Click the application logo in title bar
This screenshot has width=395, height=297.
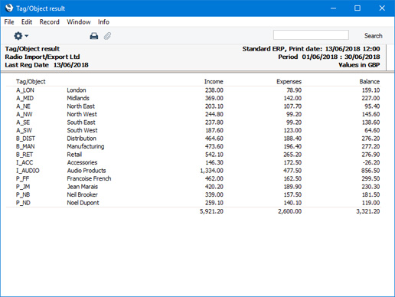click(x=9, y=8)
